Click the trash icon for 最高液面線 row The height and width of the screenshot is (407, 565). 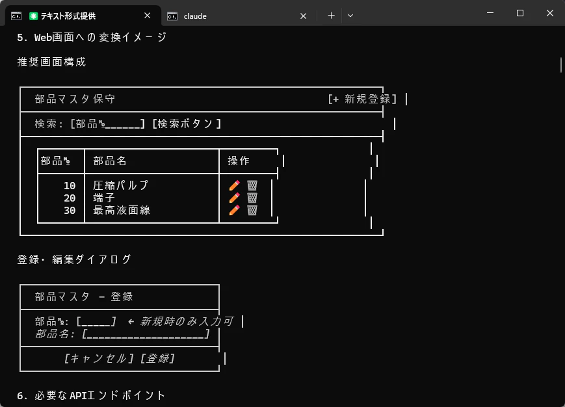click(252, 209)
